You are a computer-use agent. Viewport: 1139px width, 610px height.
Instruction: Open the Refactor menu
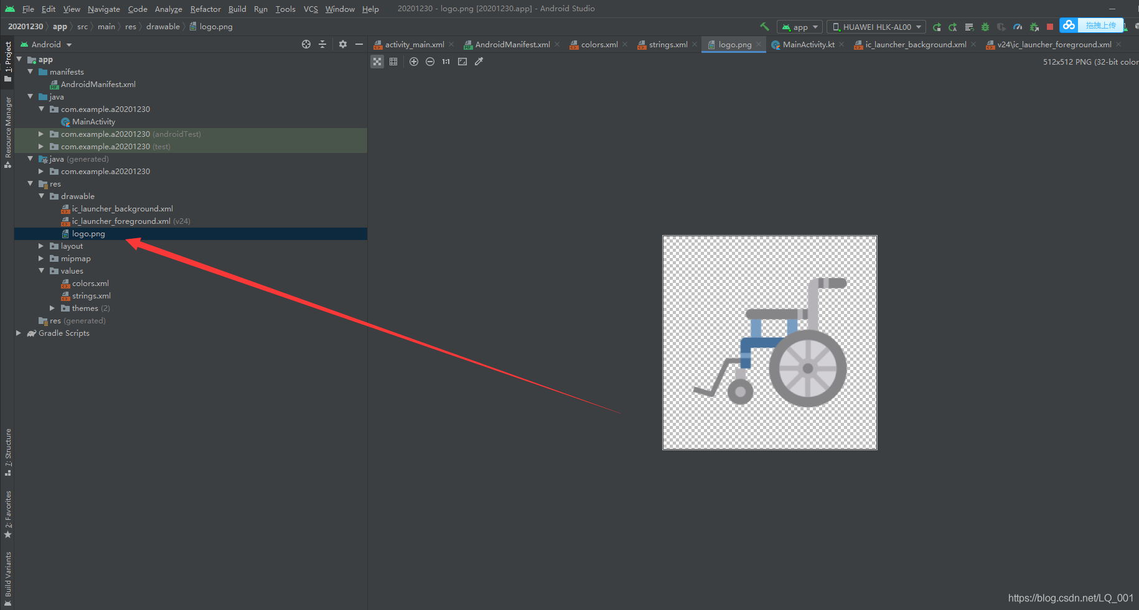point(205,9)
